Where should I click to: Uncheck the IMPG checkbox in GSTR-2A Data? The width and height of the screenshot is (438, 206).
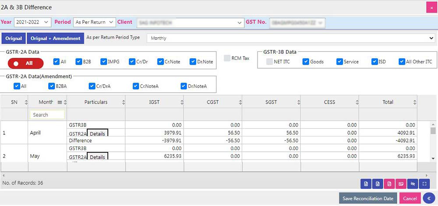(x=104, y=62)
